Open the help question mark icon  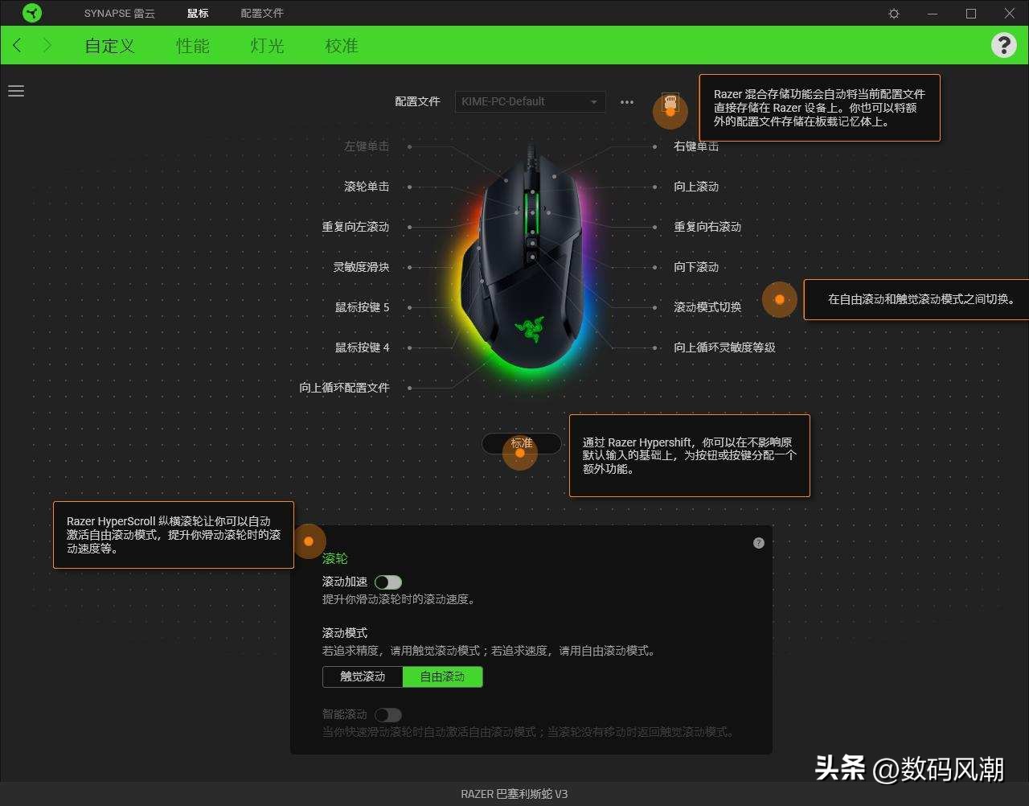click(x=1003, y=45)
